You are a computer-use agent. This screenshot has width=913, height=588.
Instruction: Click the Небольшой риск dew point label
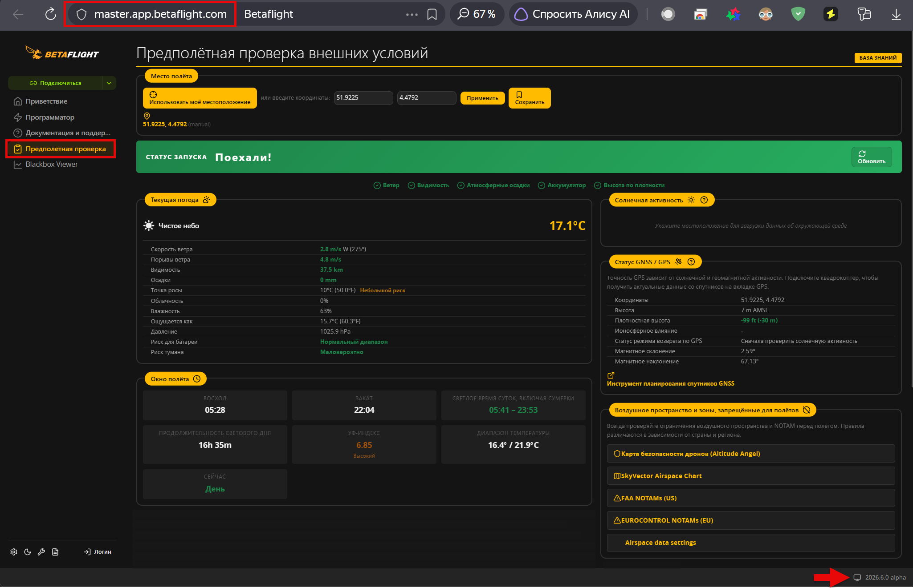pyautogui.click(x=383, y=290)
